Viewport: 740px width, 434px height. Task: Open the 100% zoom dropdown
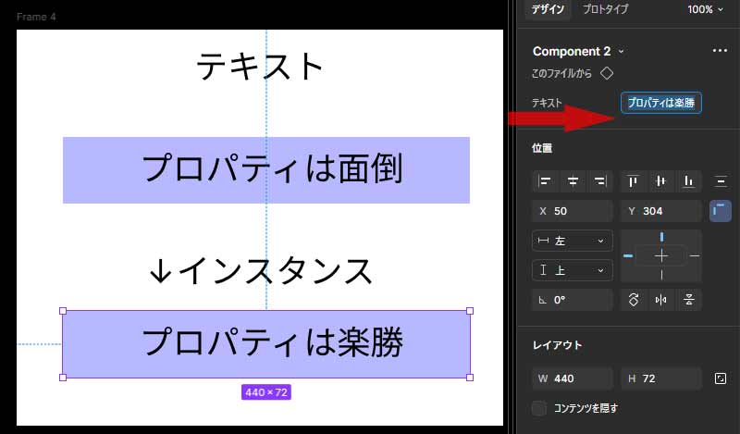pyautogui.click(x=707, y=9)
